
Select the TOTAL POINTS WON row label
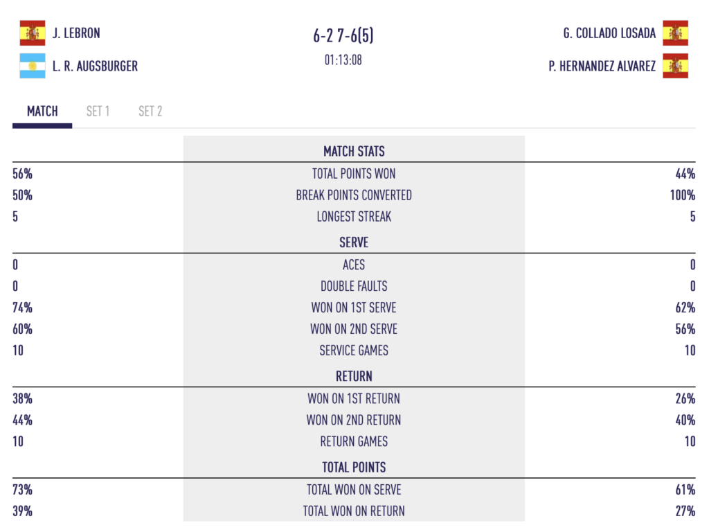[354, 174]
